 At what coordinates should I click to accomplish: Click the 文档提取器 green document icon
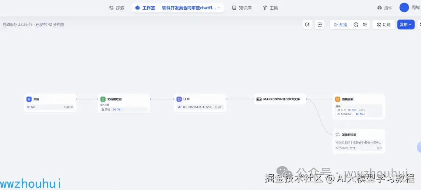pyautogui.click(x=103, y=99)
